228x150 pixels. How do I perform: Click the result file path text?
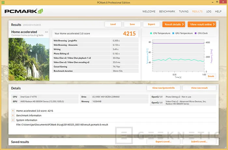pos(62,125)
